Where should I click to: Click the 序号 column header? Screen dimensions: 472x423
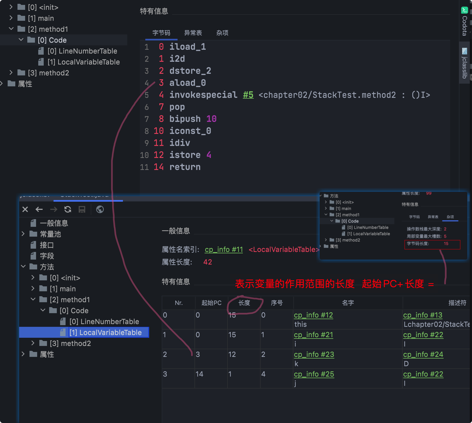click(277, 303)
